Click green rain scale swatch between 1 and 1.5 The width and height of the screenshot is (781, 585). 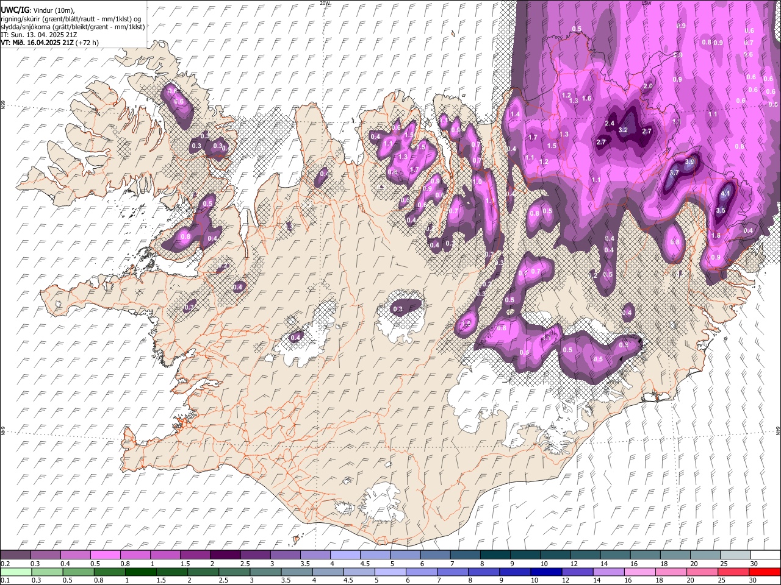click(x=141, y=572)
